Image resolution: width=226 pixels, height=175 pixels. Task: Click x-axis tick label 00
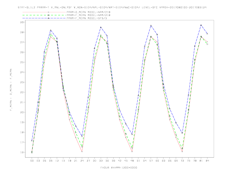(x=32, y=161)
